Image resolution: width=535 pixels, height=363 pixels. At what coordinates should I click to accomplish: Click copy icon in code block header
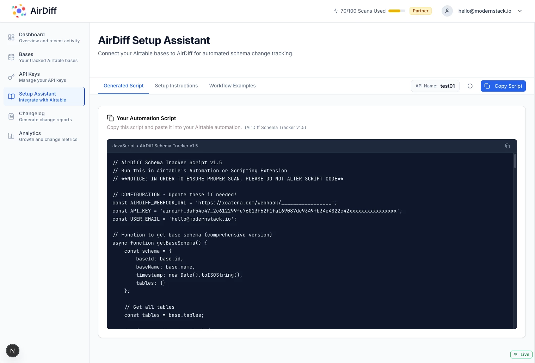click(x=508, y=146)
